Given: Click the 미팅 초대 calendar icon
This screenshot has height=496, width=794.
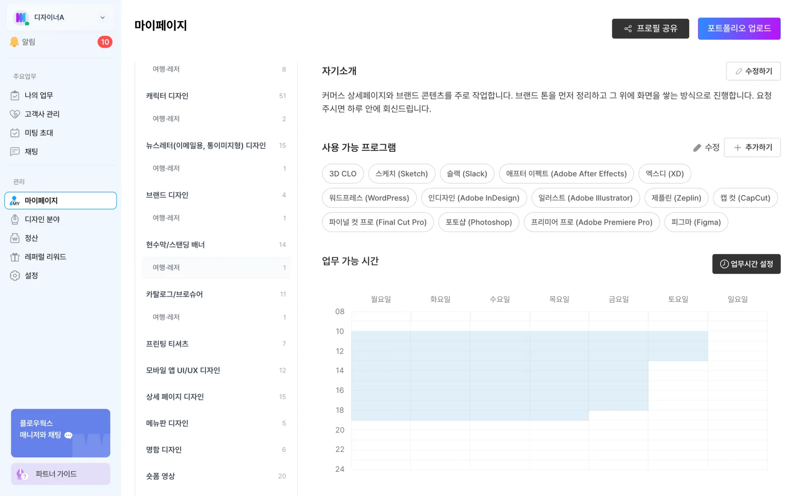Looking at the screenshot, I should click(15, 133).
